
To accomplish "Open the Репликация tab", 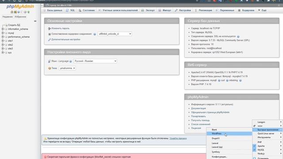I will pos(203,10).
